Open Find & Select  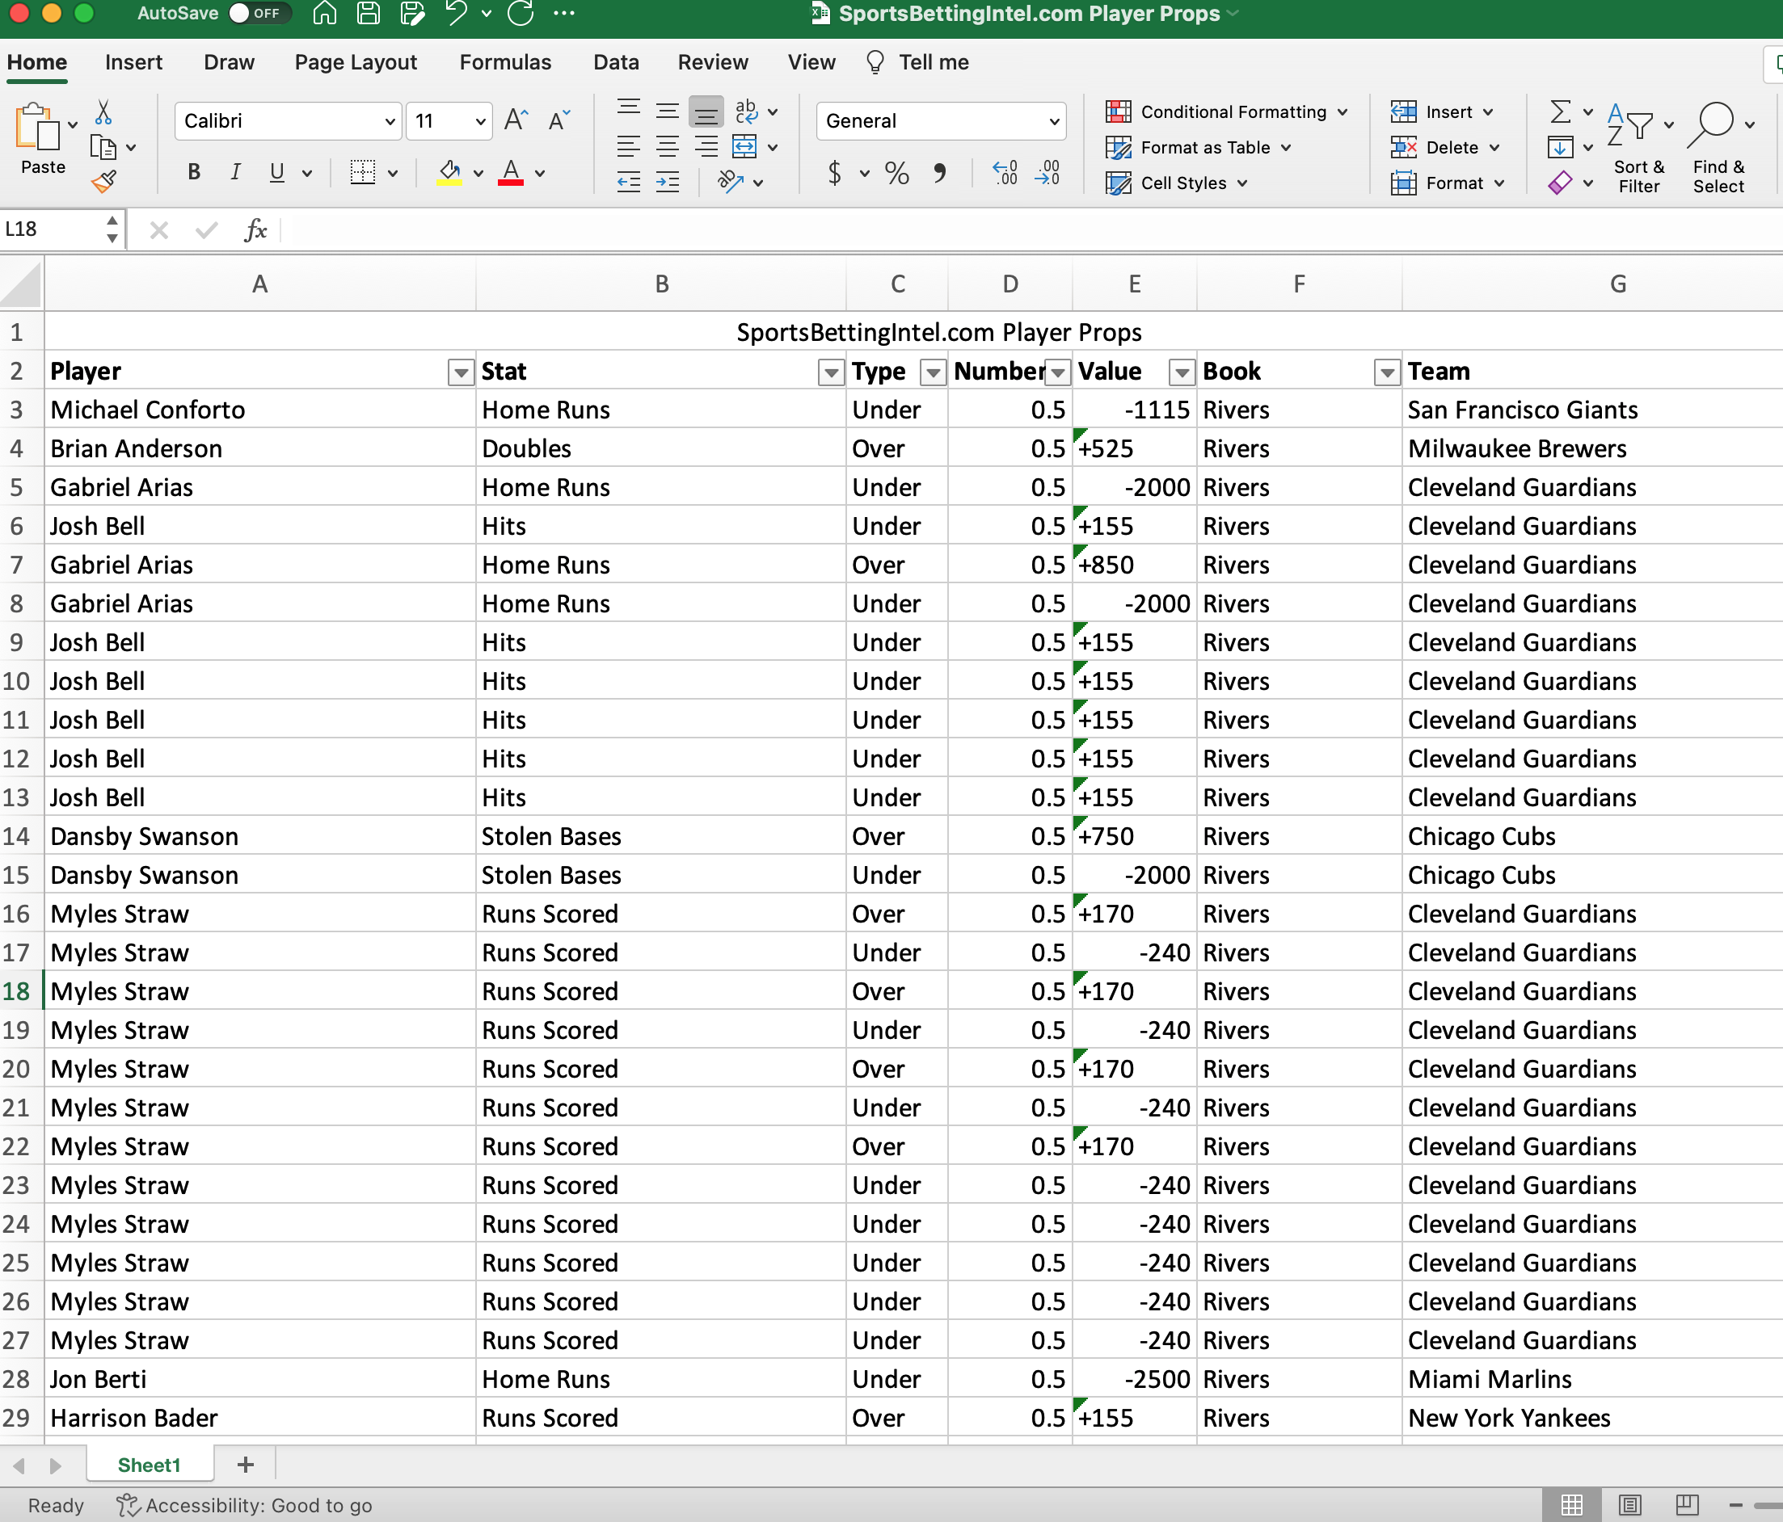(1718, 145)
